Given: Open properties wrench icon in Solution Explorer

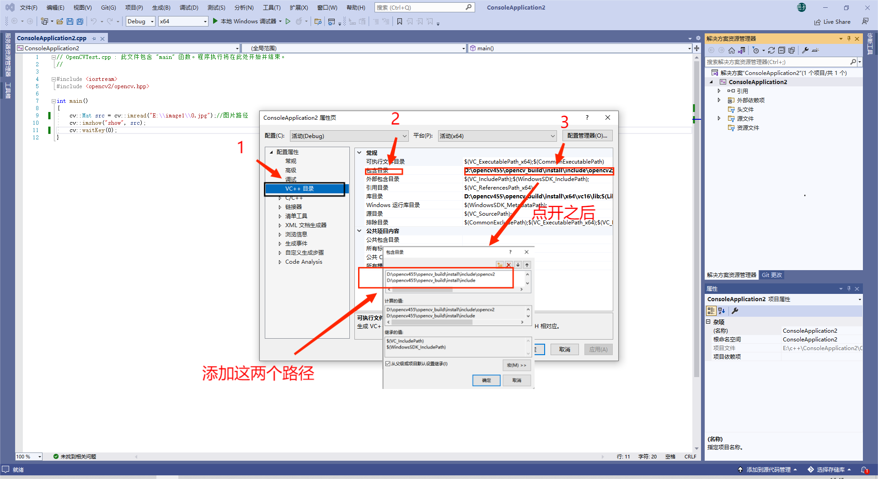Looking at the screenshot, I should [805, 50].
